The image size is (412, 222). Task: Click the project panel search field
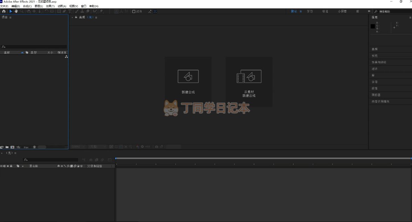(x=34, y=47)
